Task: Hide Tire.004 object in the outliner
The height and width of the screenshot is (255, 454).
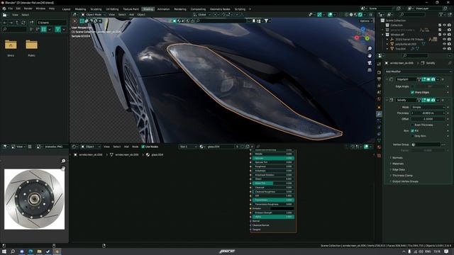Action: (445, 49)
